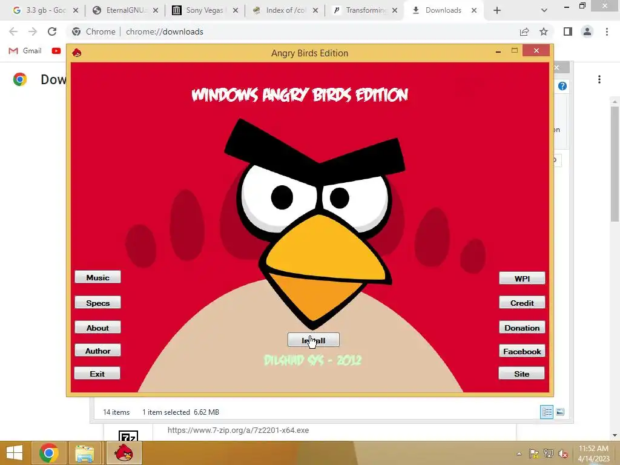Visit the Site button
This screenshot has height=465, width=620.
[521, 373]
